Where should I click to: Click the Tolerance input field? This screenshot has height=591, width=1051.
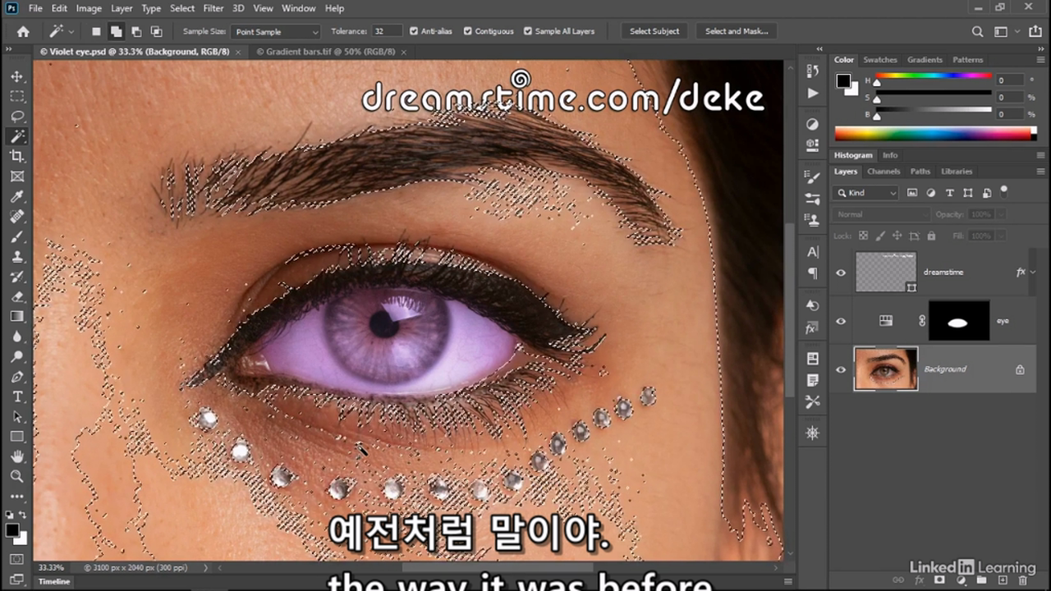(387, 31)
